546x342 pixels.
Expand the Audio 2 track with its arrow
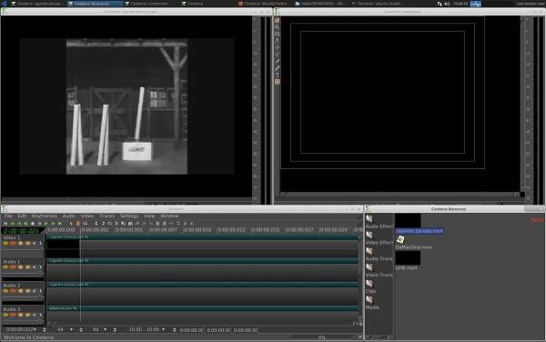(x=41, y=291)
